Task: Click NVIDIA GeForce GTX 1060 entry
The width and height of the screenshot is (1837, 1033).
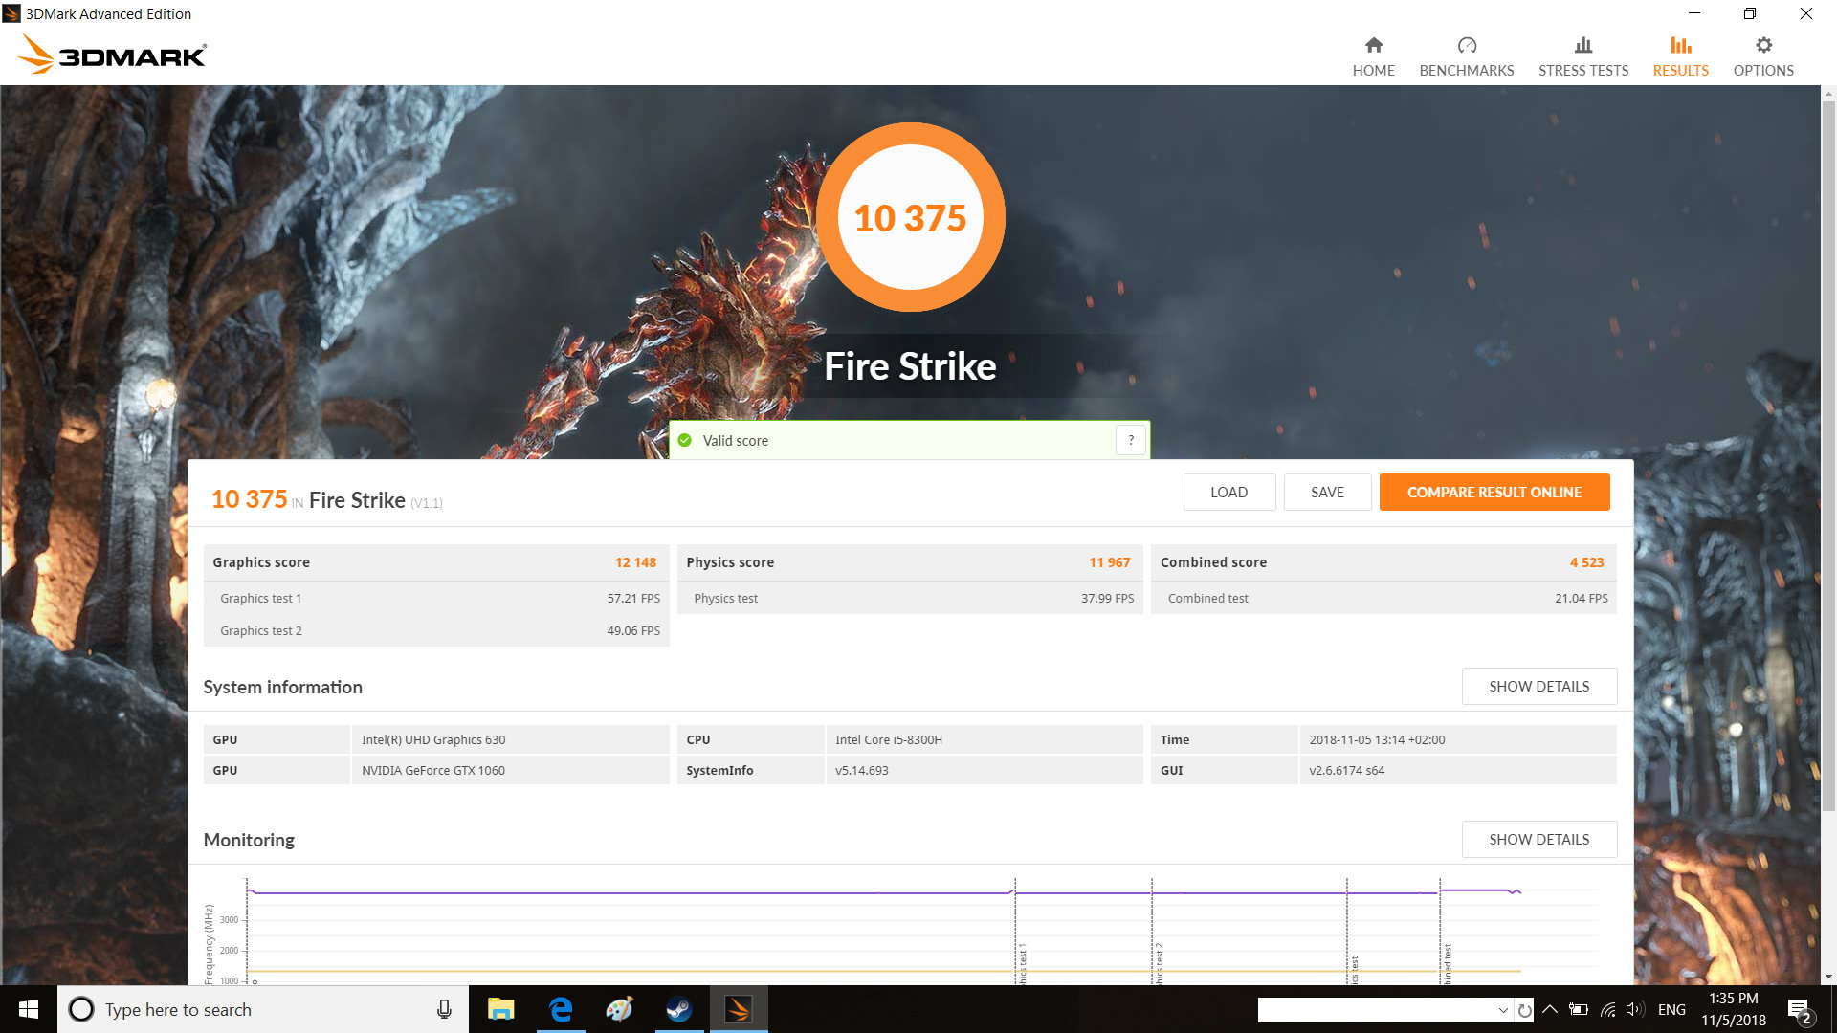Action: (510, 771)
